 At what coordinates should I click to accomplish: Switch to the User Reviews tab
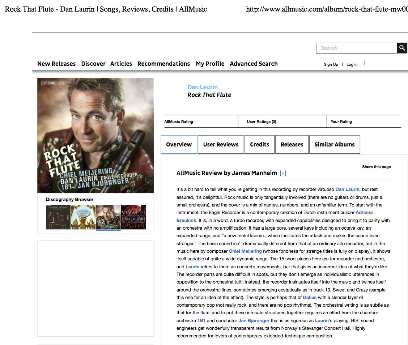(x=221, y=144)
